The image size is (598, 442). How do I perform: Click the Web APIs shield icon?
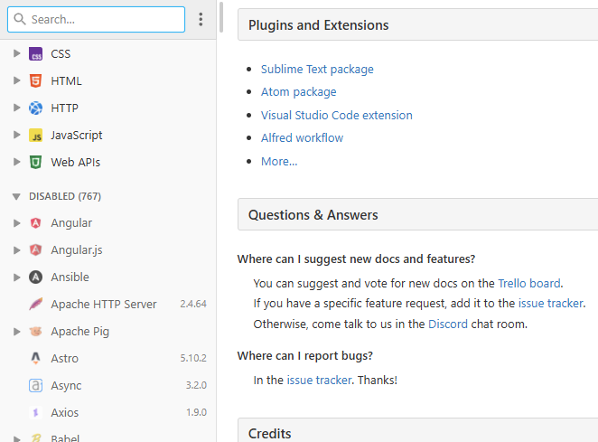click(x=36, y=163)
